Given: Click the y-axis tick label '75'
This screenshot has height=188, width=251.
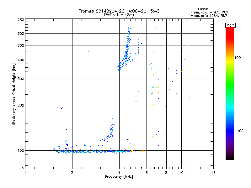Looking at the screenshot, I should click(22, 168).
